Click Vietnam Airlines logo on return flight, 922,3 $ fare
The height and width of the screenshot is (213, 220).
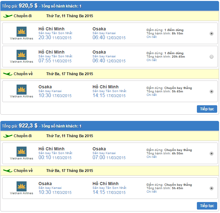(x=22, y=186)
